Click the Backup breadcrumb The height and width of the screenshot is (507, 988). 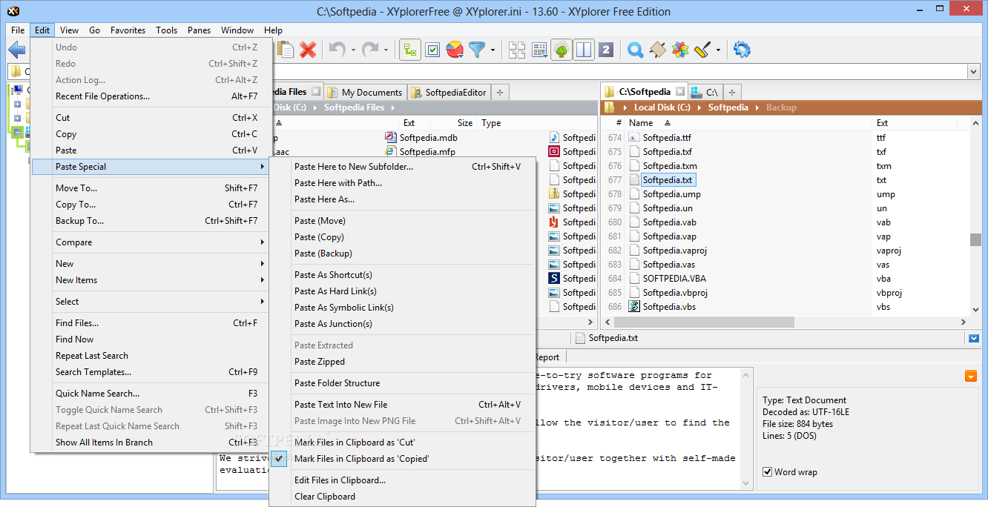(x=781, y=107)
